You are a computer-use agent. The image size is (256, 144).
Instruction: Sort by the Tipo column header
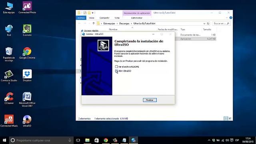click(183, 29)
